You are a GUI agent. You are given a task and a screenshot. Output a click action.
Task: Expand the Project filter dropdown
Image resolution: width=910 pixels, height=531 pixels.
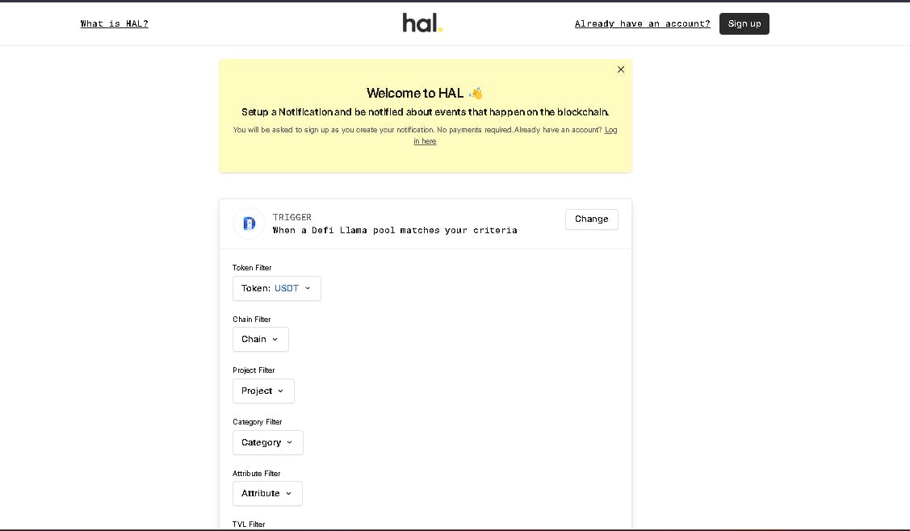[263, 391]
